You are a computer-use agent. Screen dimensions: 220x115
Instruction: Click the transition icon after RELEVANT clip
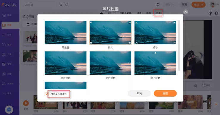[x=205, y=102]
